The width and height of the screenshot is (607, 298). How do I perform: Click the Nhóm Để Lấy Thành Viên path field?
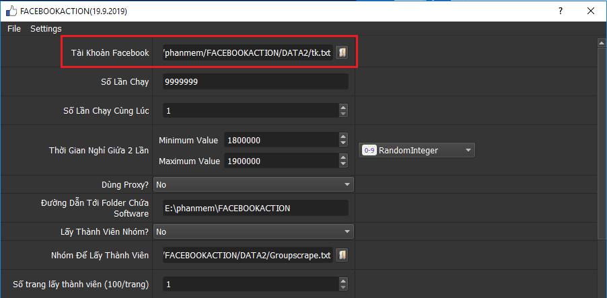pos(248,255)
